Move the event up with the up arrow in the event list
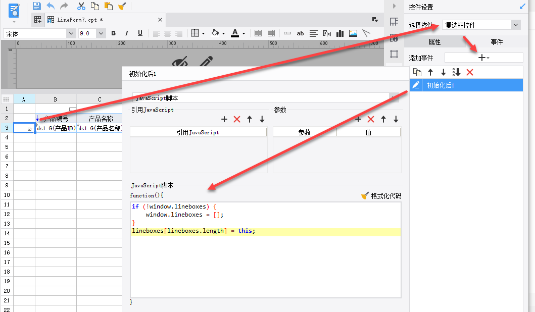The image size is (535, 312). point(430,72)
